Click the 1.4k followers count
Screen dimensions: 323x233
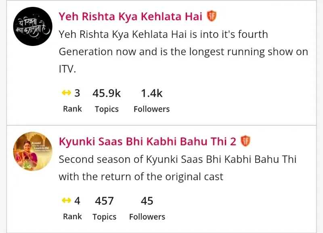[x=151, y=94]
